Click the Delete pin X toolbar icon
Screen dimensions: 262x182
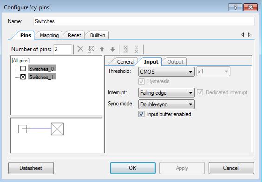coord(80,49)
